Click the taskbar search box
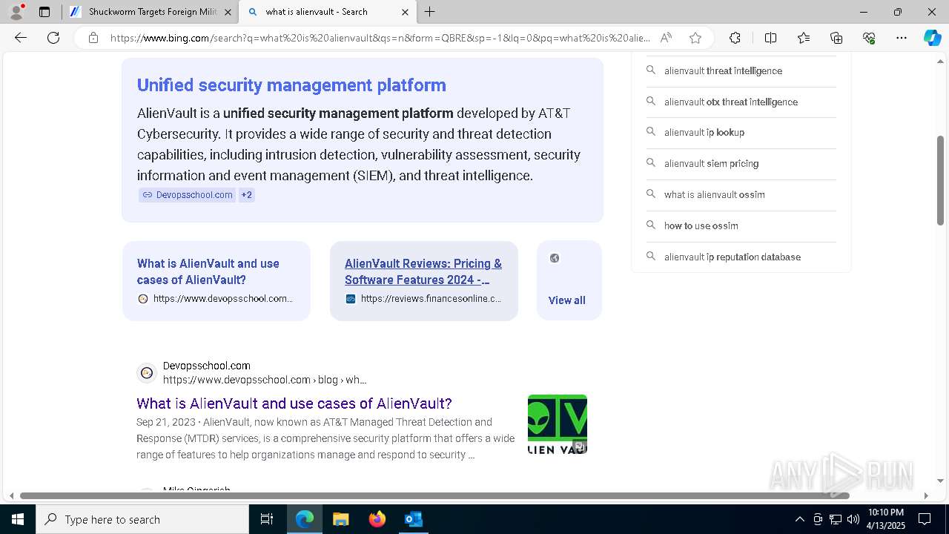Image resolution: width=949 pixels, height=534 pixels. [x=142, y=519]
